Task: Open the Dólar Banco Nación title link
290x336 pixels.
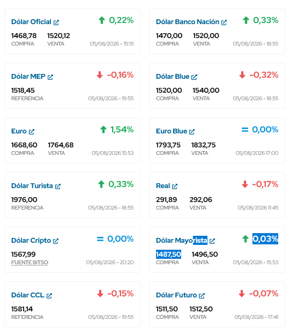Action: coord(188,22)
